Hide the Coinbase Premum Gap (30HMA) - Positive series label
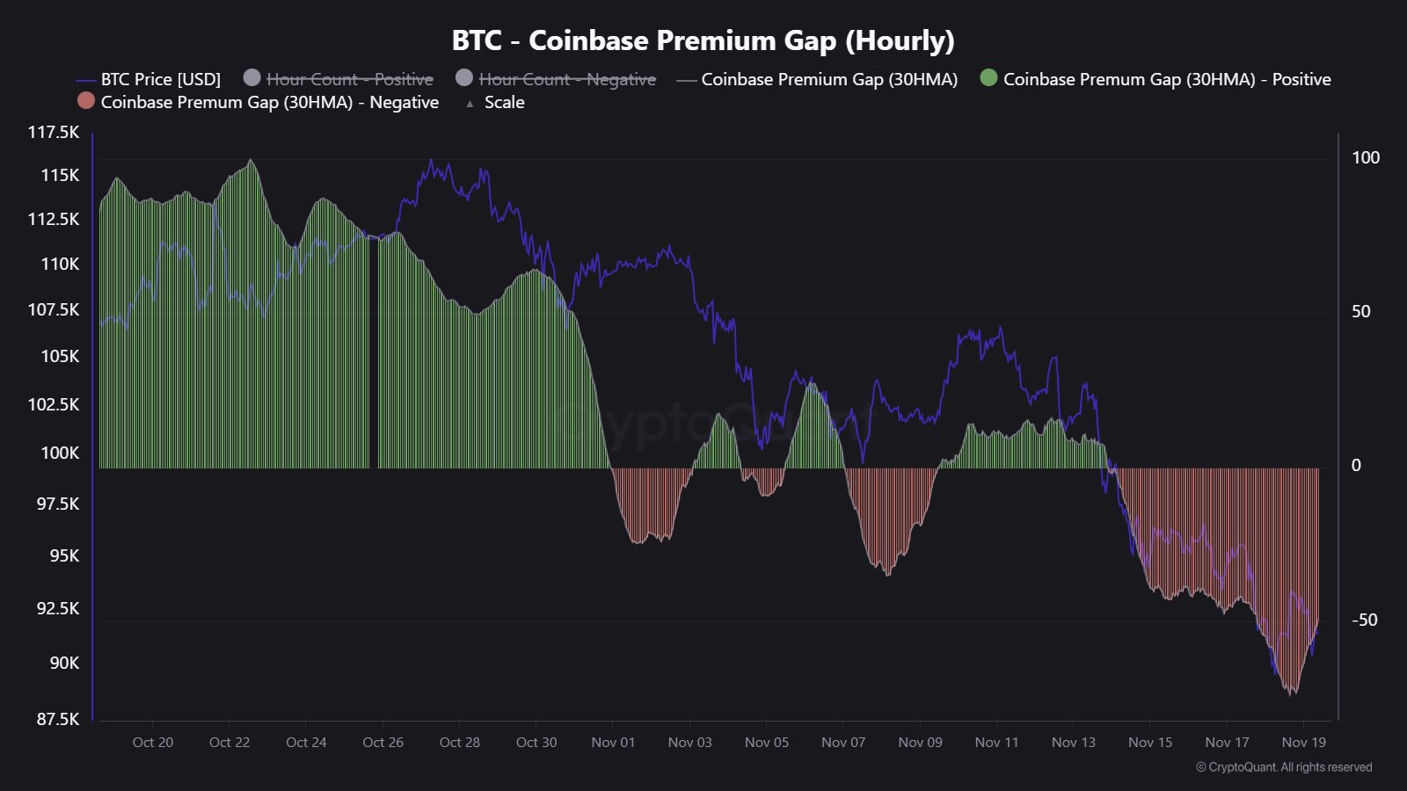Image resolution: width=1407 pixels, height=791 pixels. (1167, 79)
